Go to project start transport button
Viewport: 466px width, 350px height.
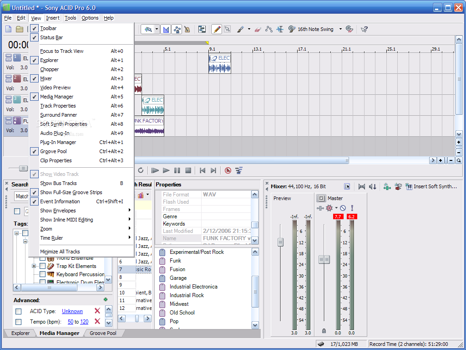point(203,170)
